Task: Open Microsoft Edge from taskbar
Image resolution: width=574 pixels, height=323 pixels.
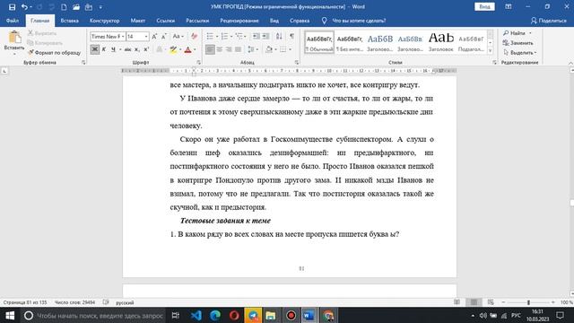Action: pyautogui.click(x=215, y=315)
